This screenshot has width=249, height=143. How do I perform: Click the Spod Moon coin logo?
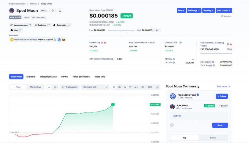click(x=12, y=11)
